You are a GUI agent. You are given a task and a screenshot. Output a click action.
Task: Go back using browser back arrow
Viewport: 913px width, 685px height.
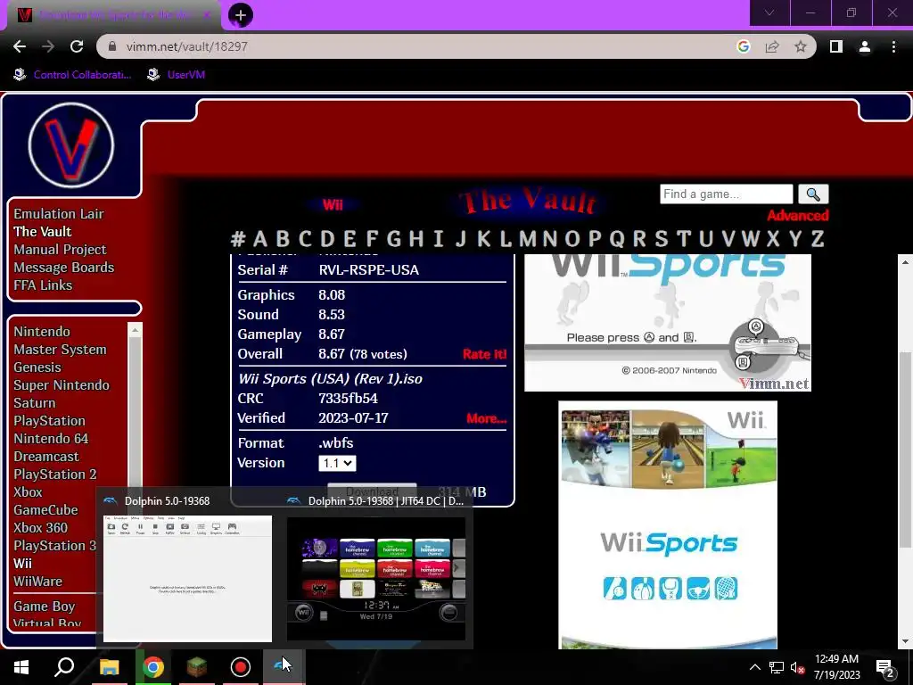(20, 46)
